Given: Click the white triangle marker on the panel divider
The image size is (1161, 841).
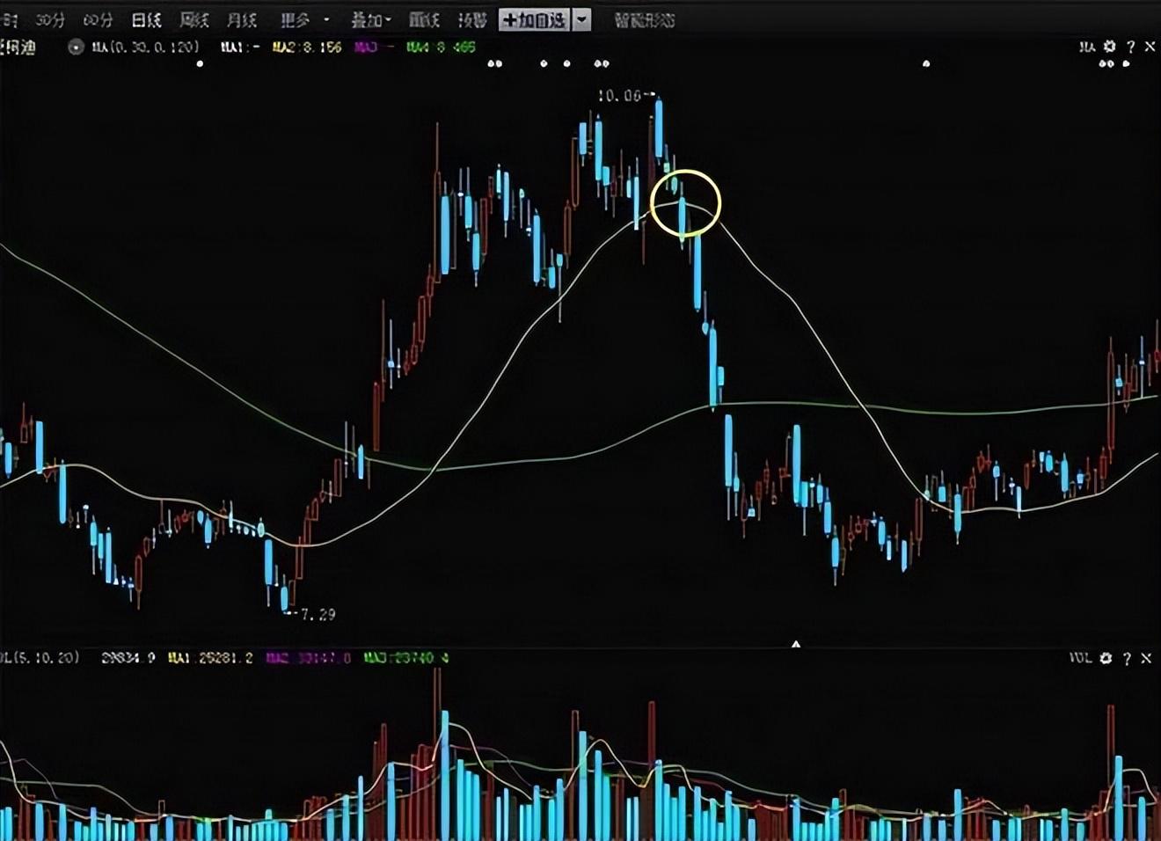Looking at the screenshot, I should coord(796,645).
